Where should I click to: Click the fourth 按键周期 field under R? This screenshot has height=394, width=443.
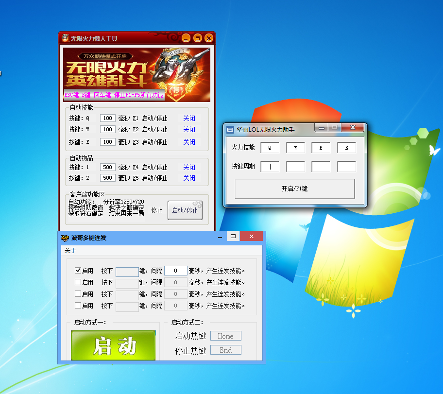click(347, 167)
